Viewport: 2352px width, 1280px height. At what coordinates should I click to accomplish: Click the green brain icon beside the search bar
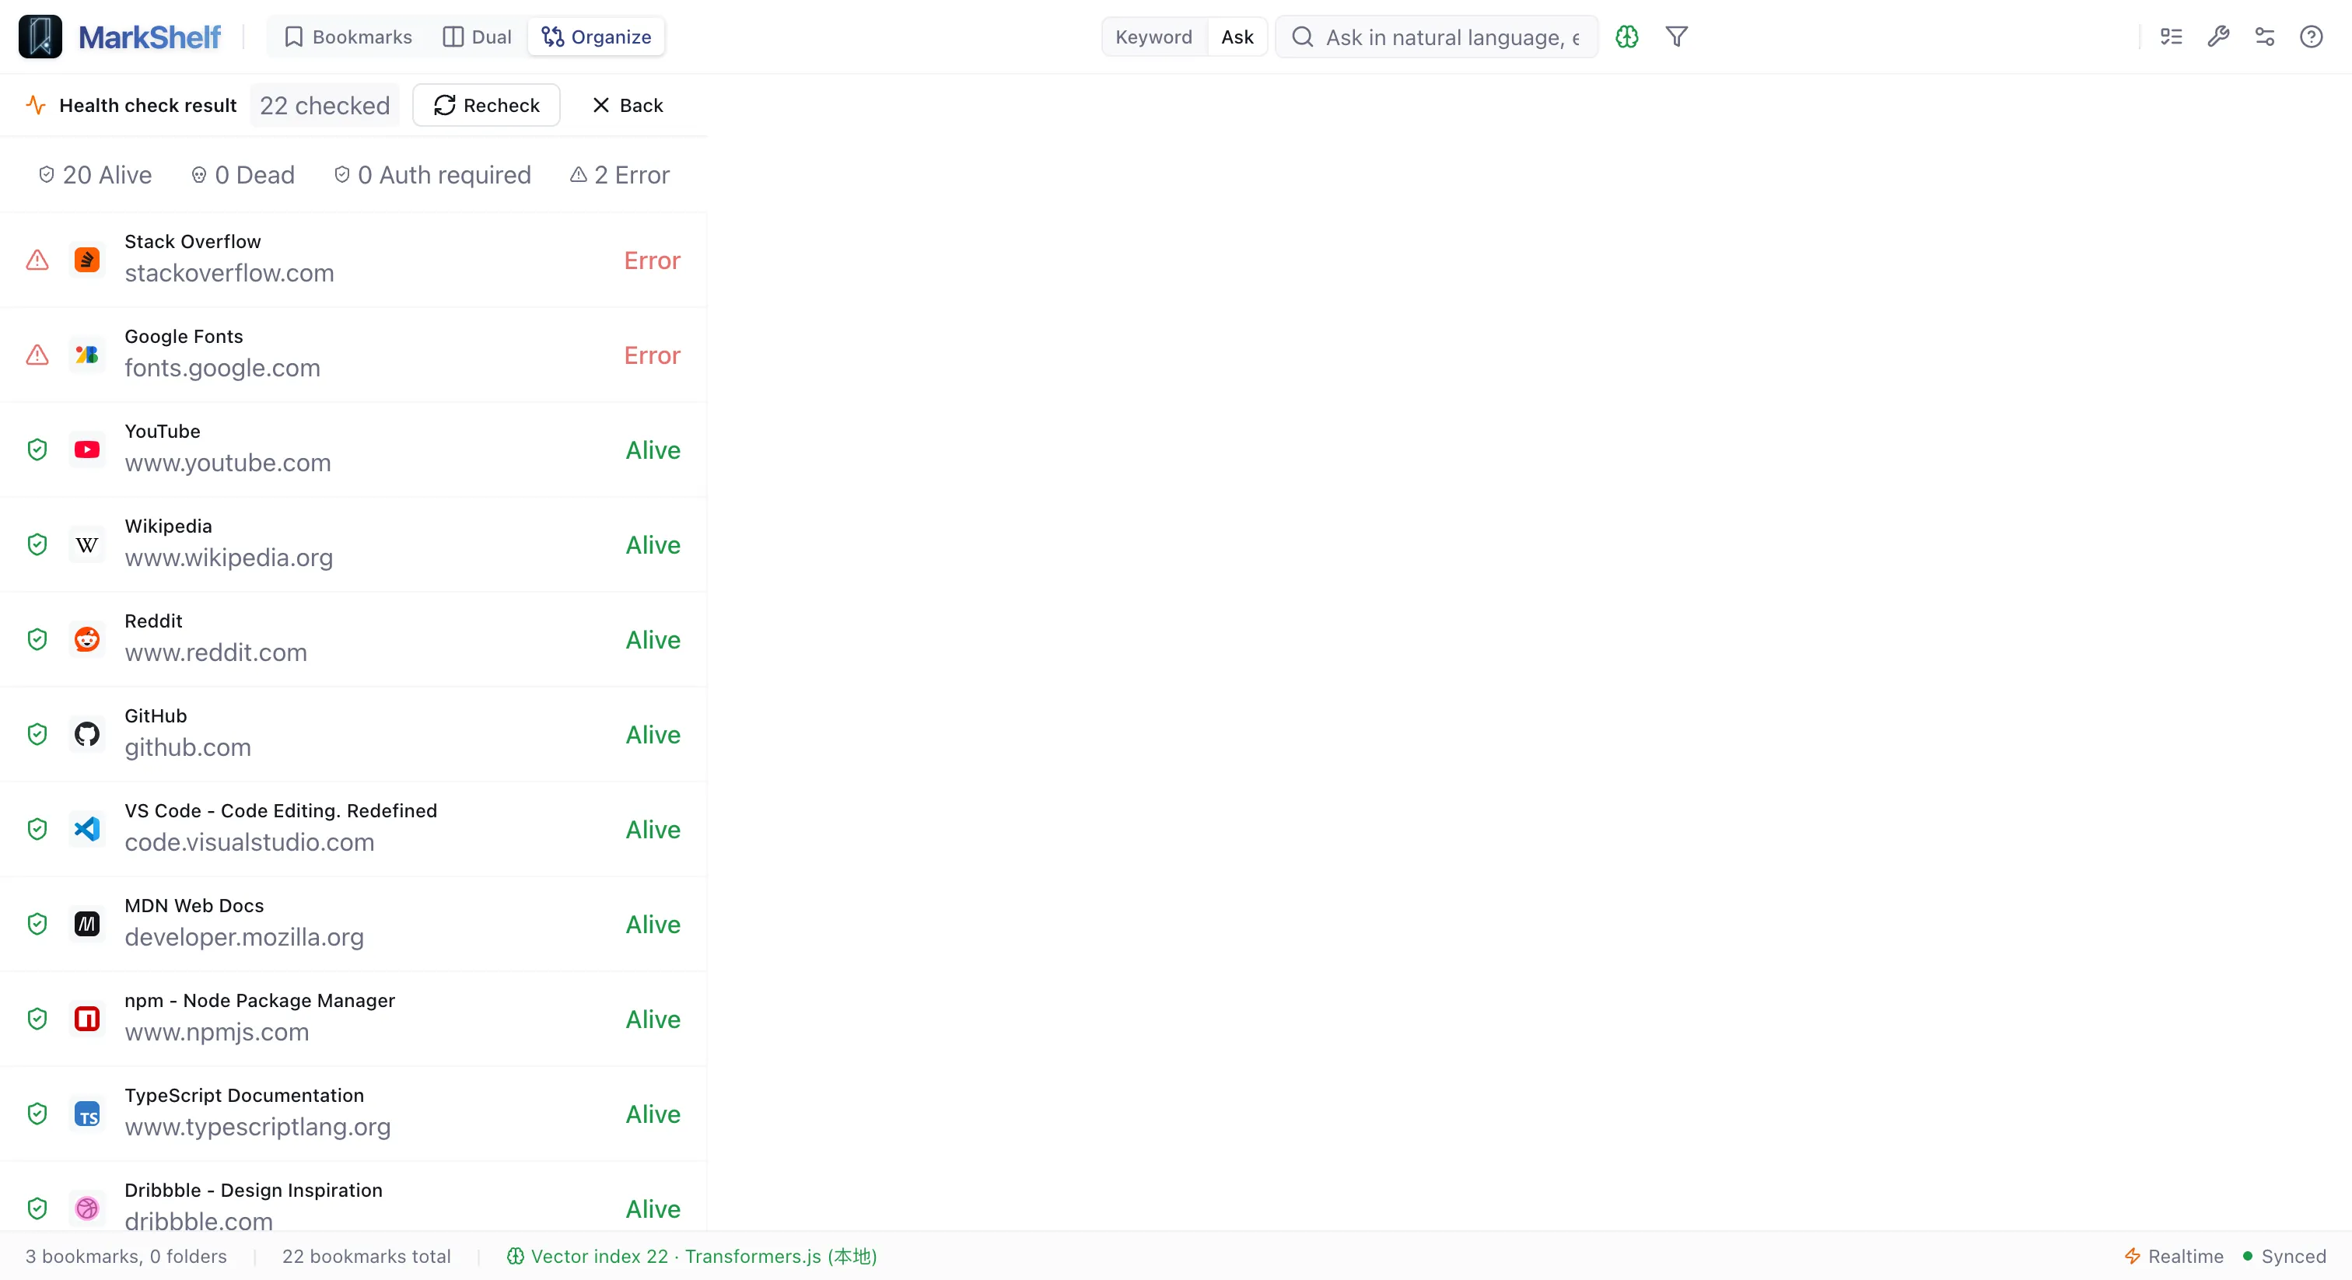pos(1627,37)
